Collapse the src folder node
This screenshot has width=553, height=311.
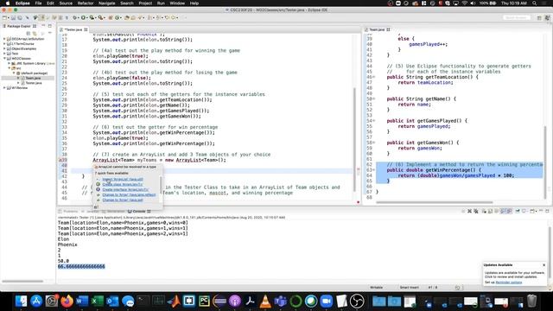click(x=10, y=68)
